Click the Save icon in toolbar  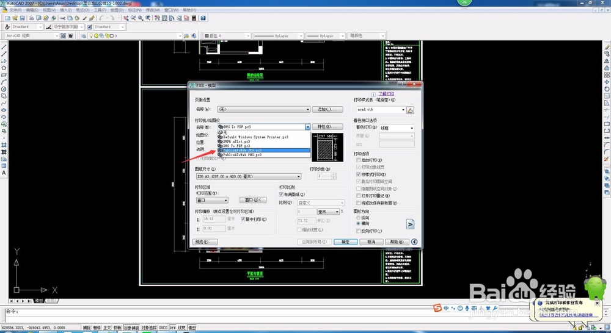click(22, 18)
